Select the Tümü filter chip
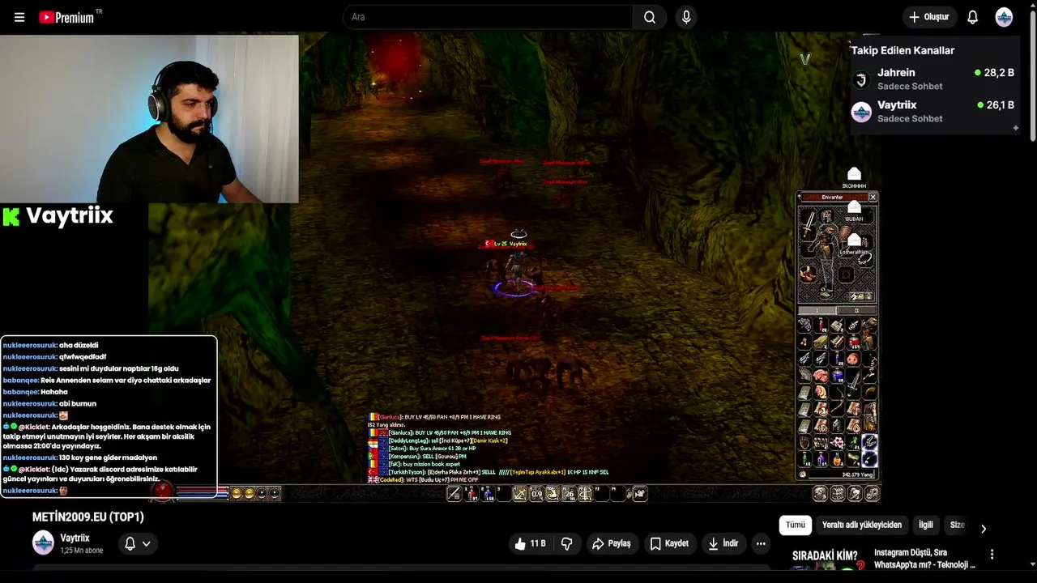Screen dimensions: 1037x583 [x=796, y=525]
